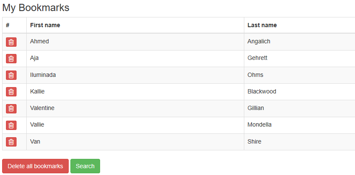Delete Kallie Blackwood's bookmark
Viewport: 355px width, 175px height.
click(x=11, y=92)
